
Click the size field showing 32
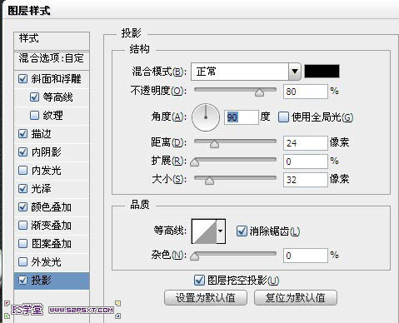click(306, 180)
